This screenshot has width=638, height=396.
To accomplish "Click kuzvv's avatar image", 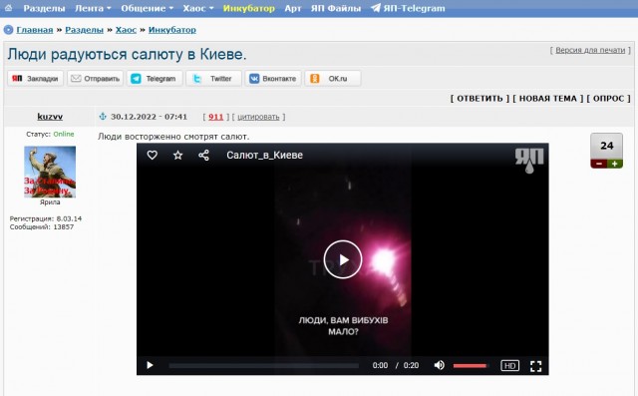I will (x=50, y=172).
